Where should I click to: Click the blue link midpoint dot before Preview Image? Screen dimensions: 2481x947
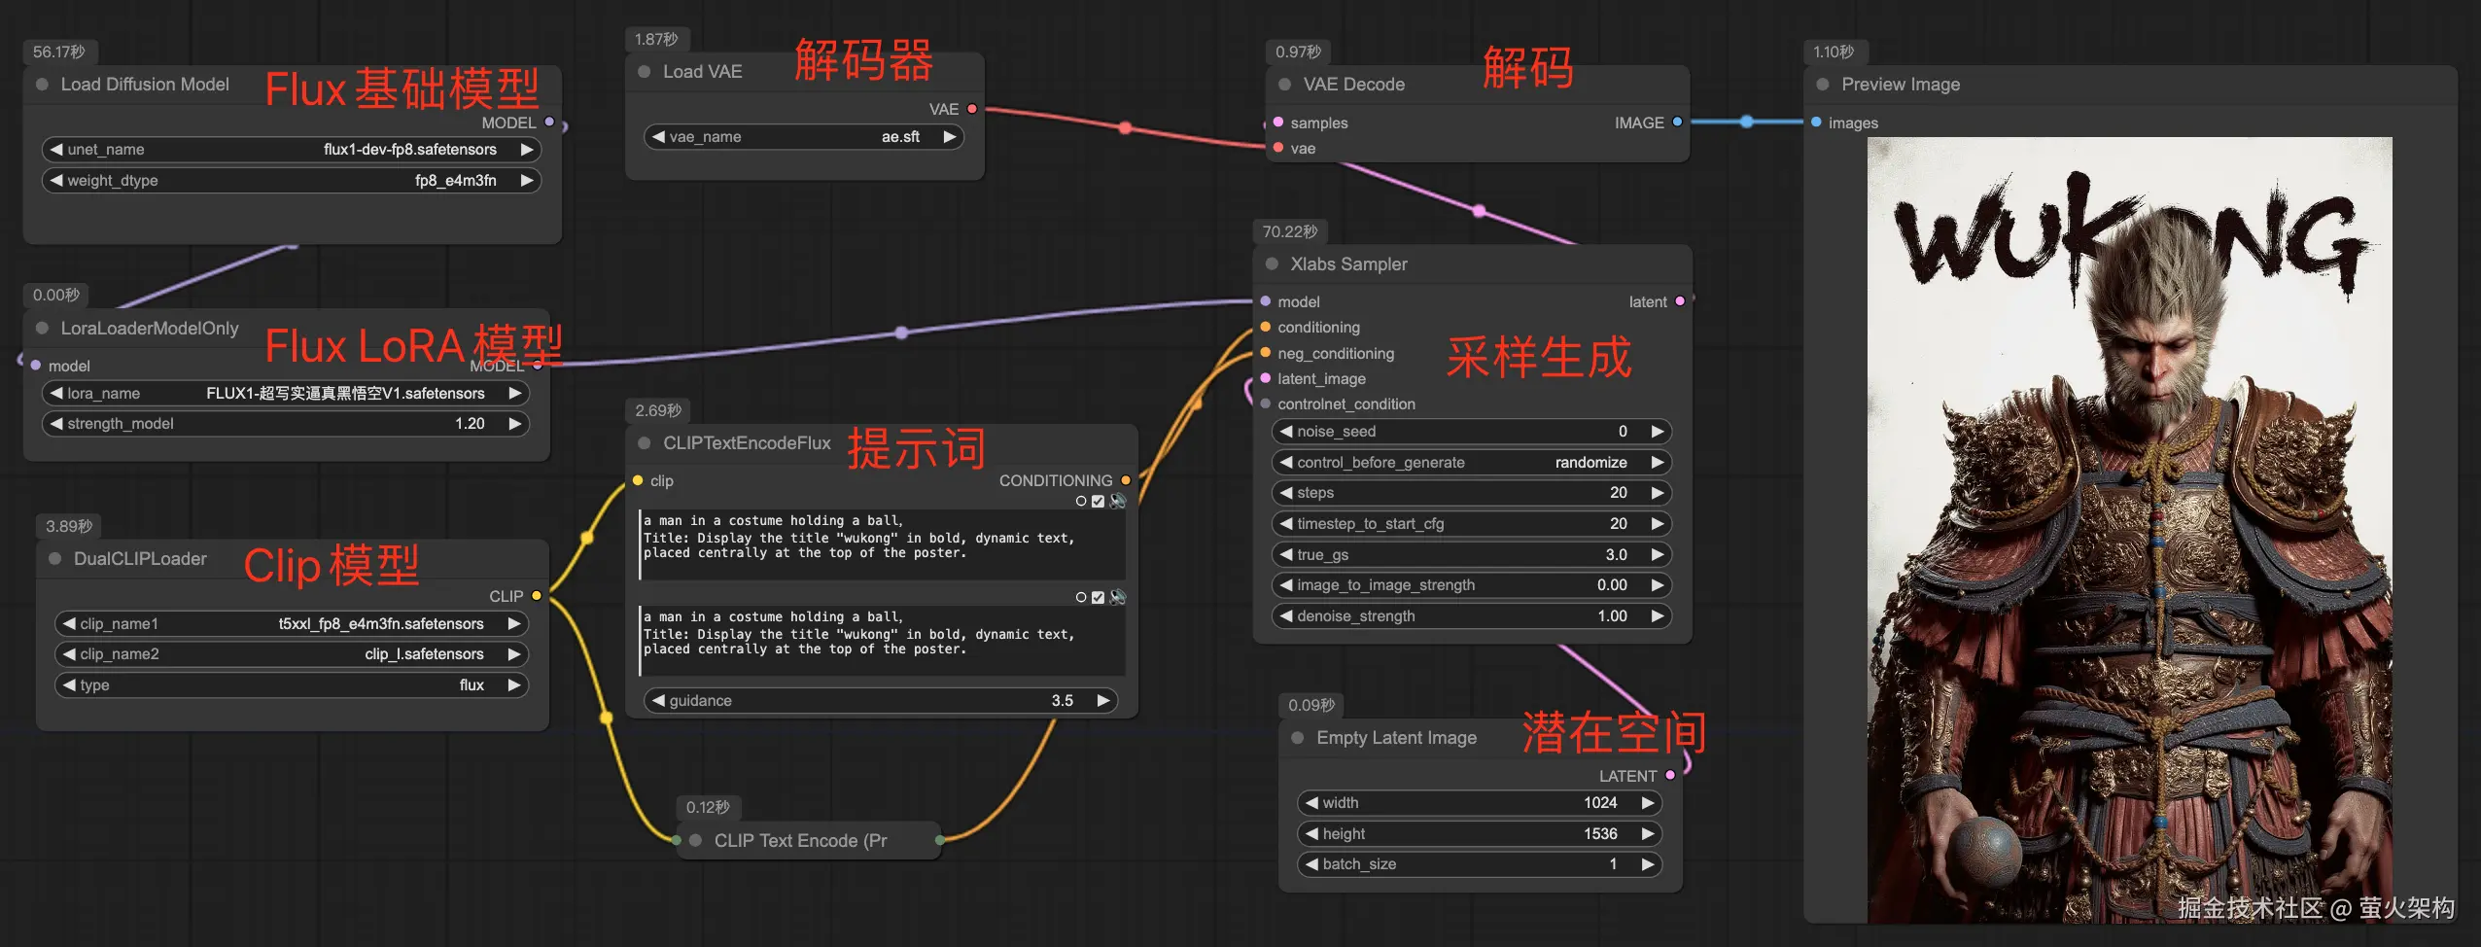(1747, 122)
